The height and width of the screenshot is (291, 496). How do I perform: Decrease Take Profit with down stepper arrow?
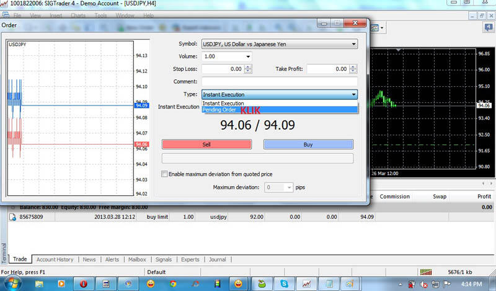coord(353,71)
